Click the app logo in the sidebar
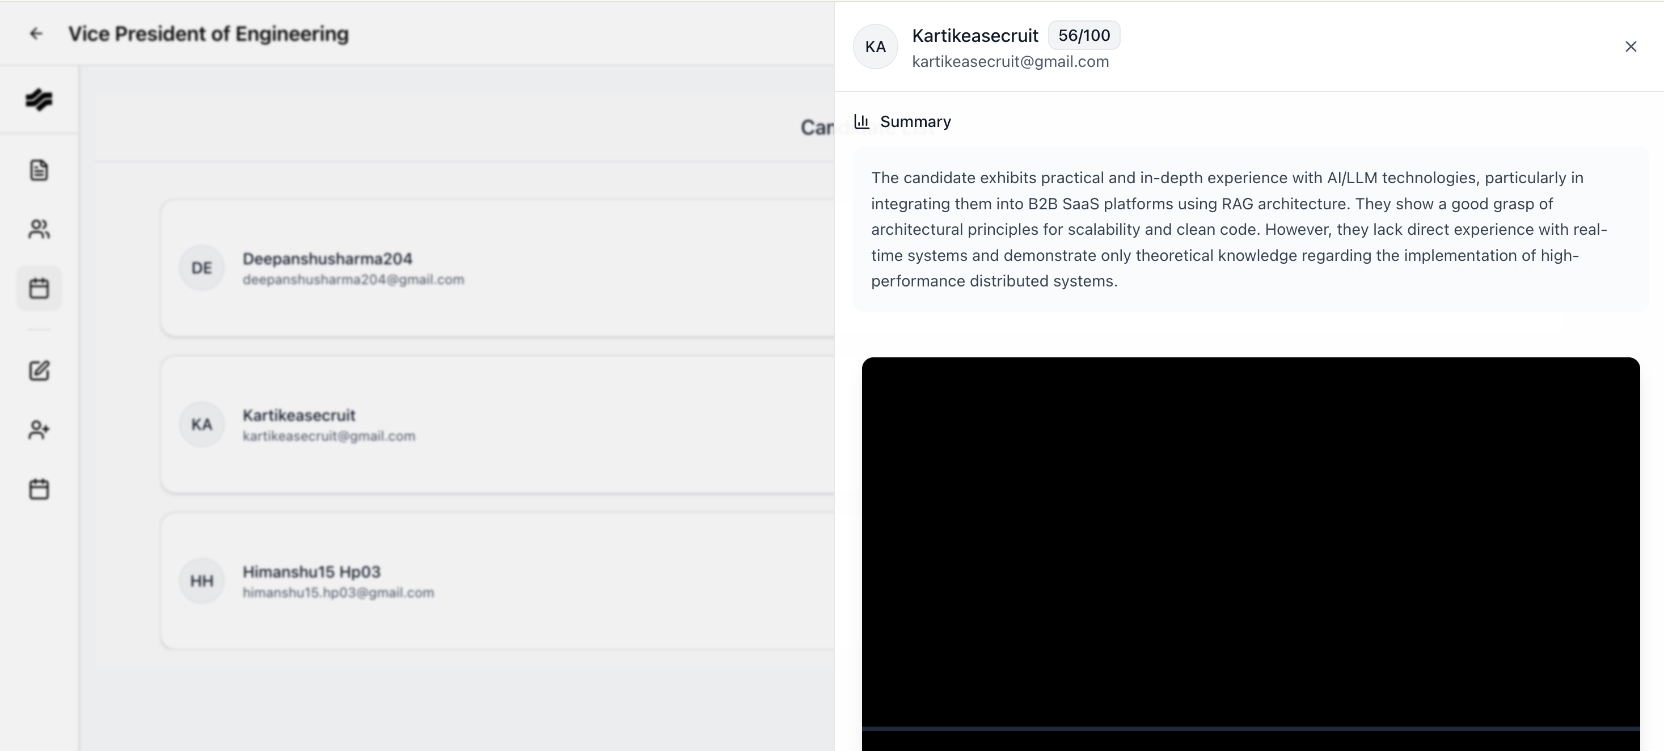The image size is (1664, 751). click(39, 99)
